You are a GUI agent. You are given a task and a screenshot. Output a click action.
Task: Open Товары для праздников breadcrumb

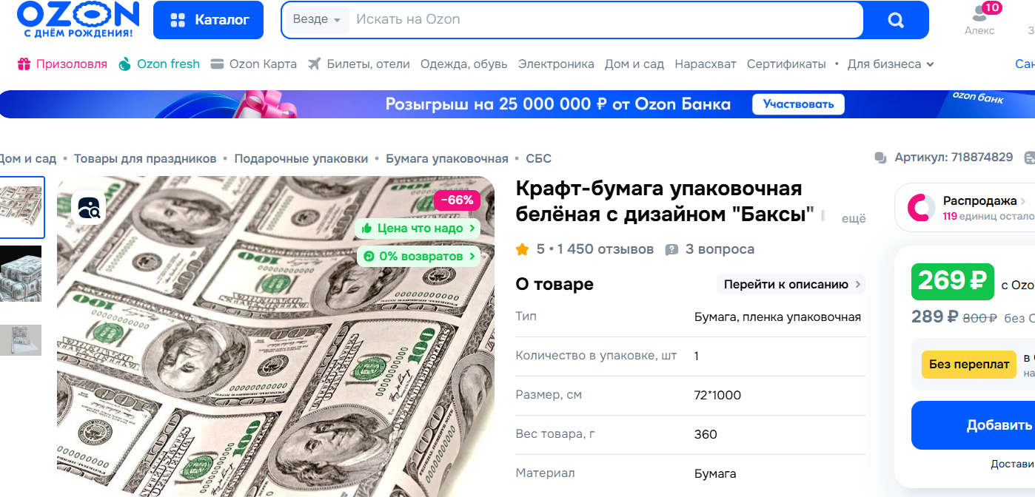coord(145,158)
